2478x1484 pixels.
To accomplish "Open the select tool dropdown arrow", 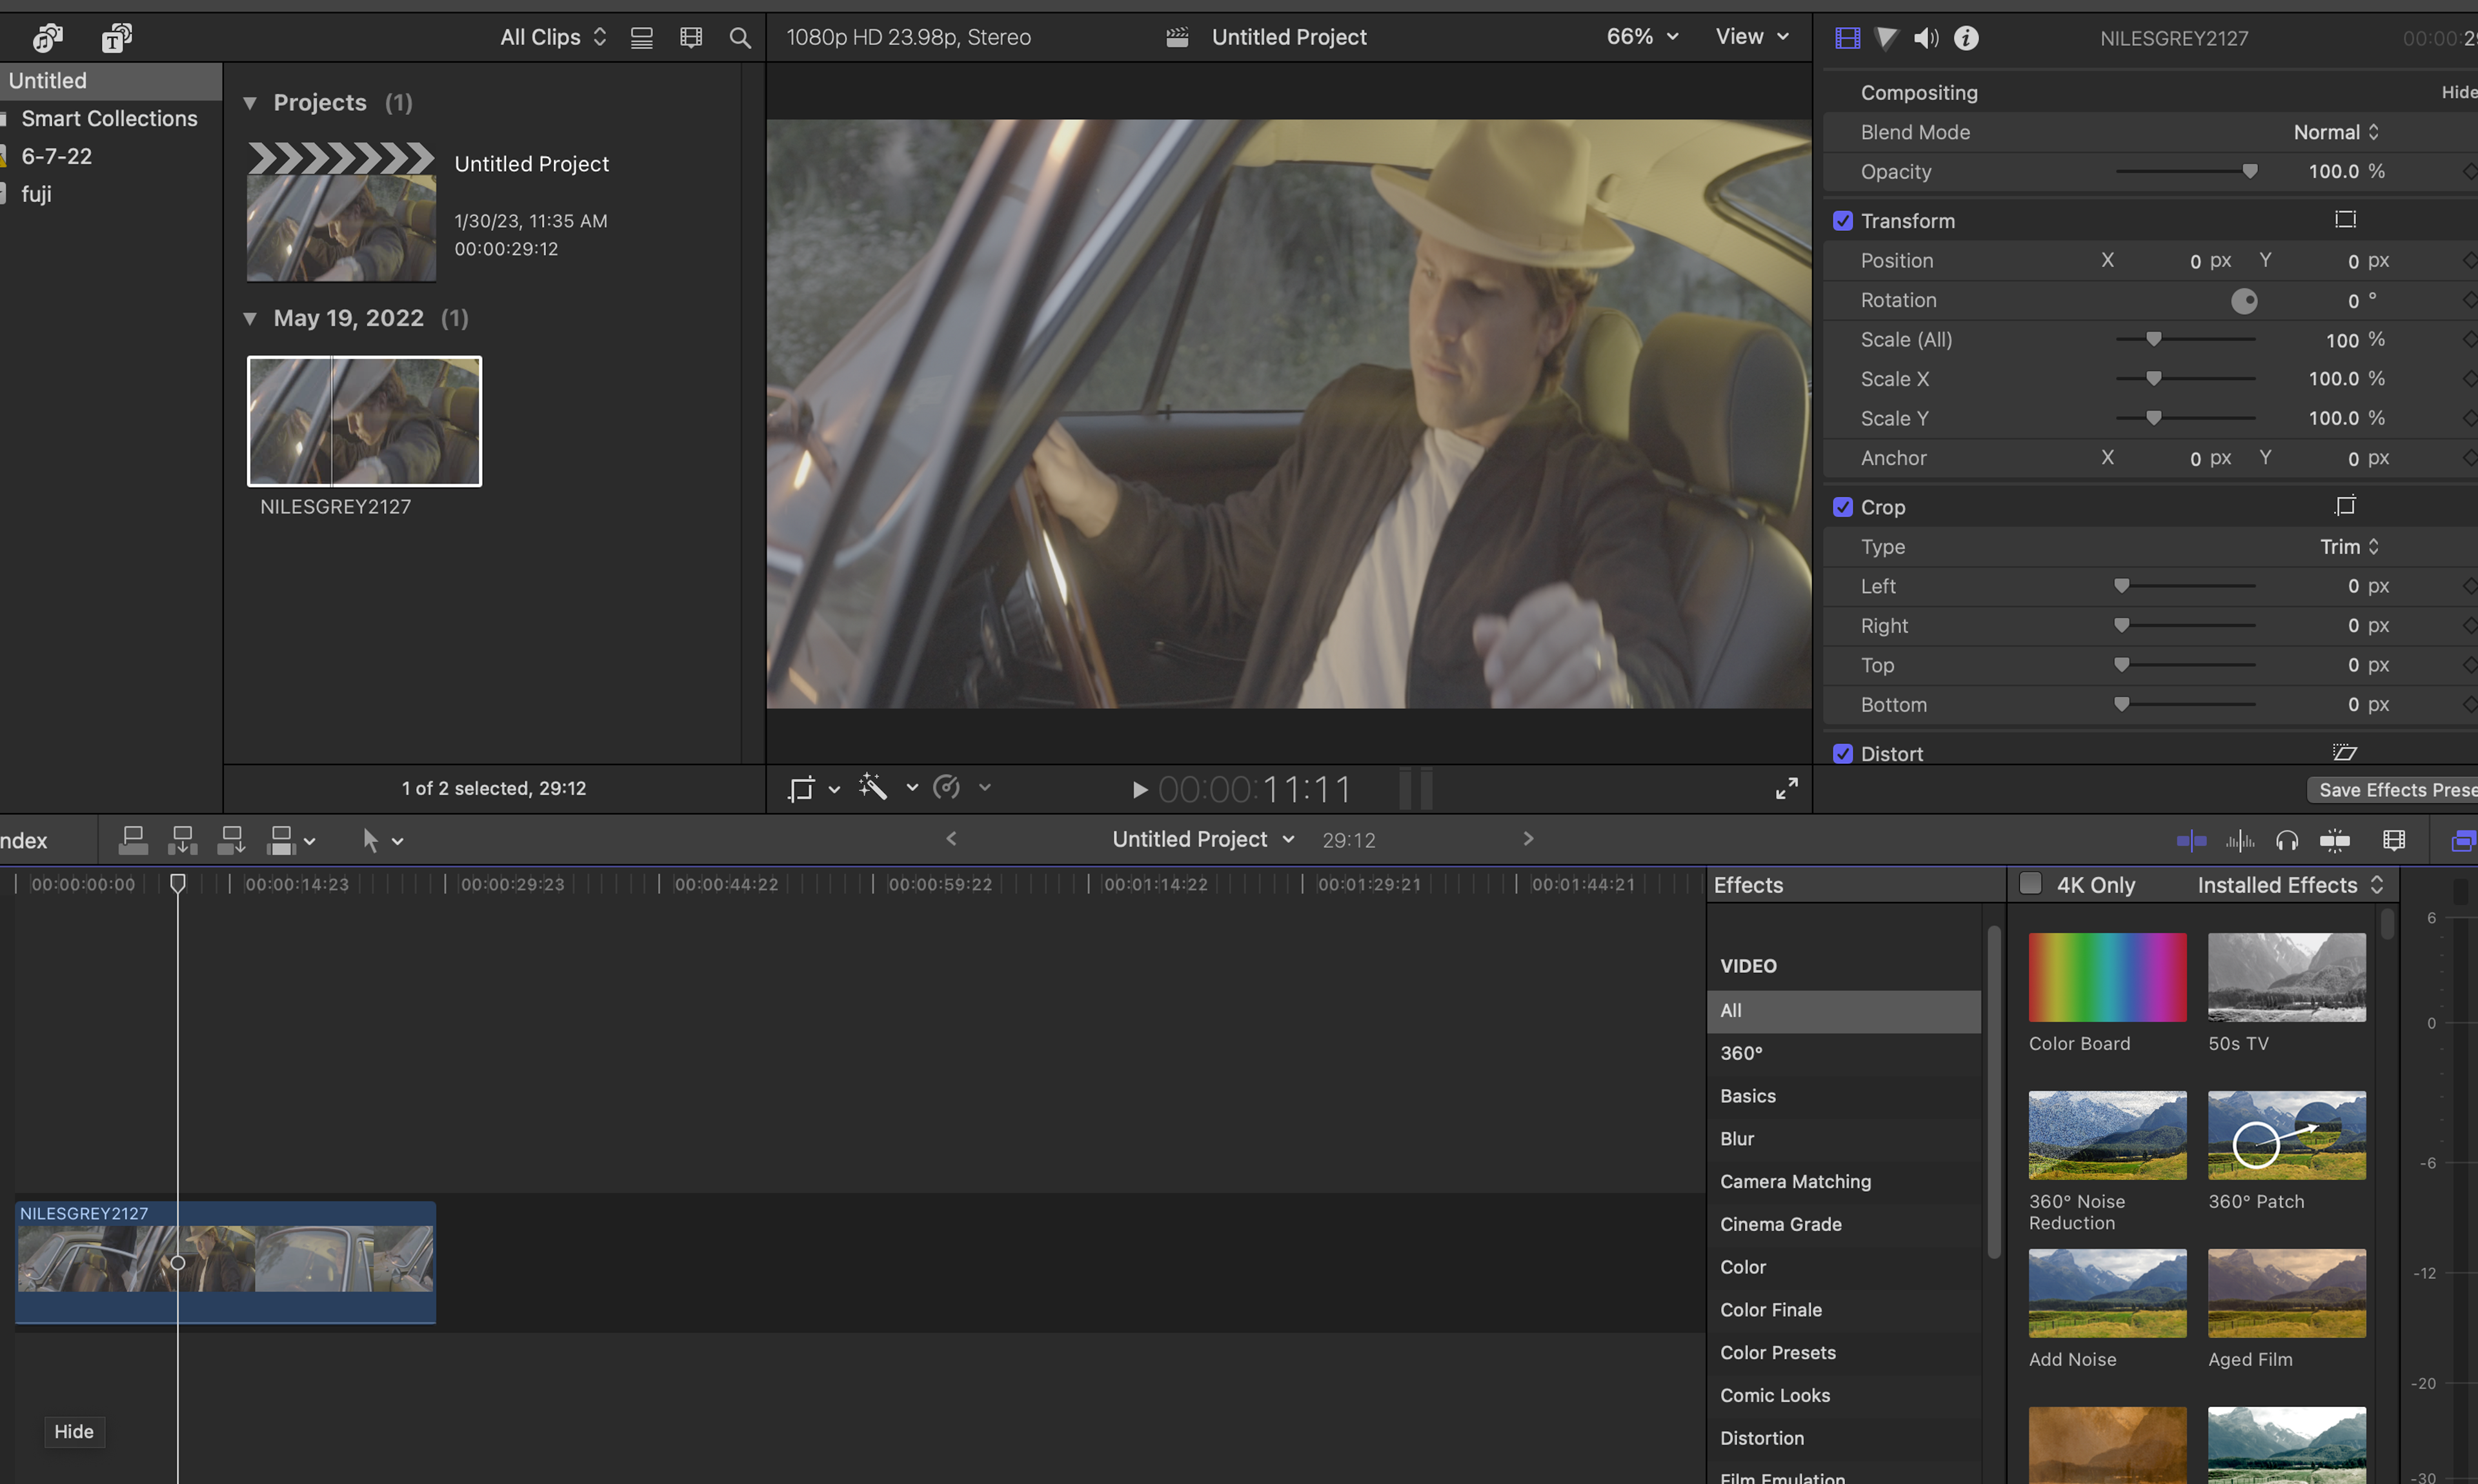I will tap(398, 842).
